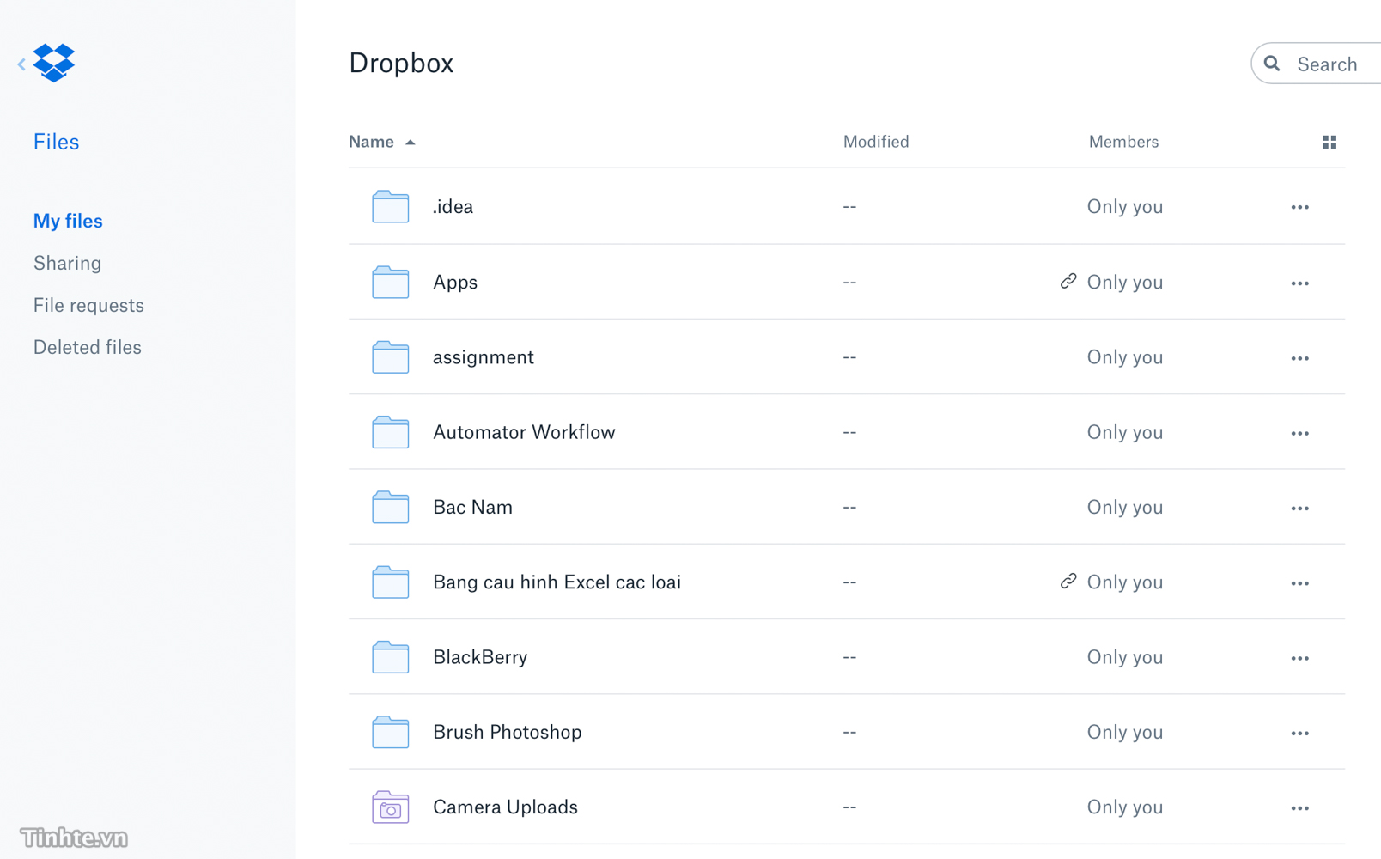
Task: Open File requests in sidebar
Action: 88,305
